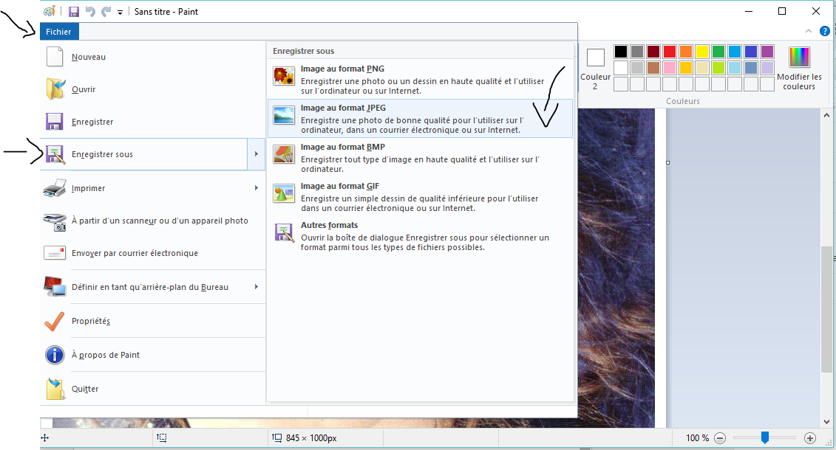Click the blue info À propos icon
836x450 pixels.
pos(55,355)
